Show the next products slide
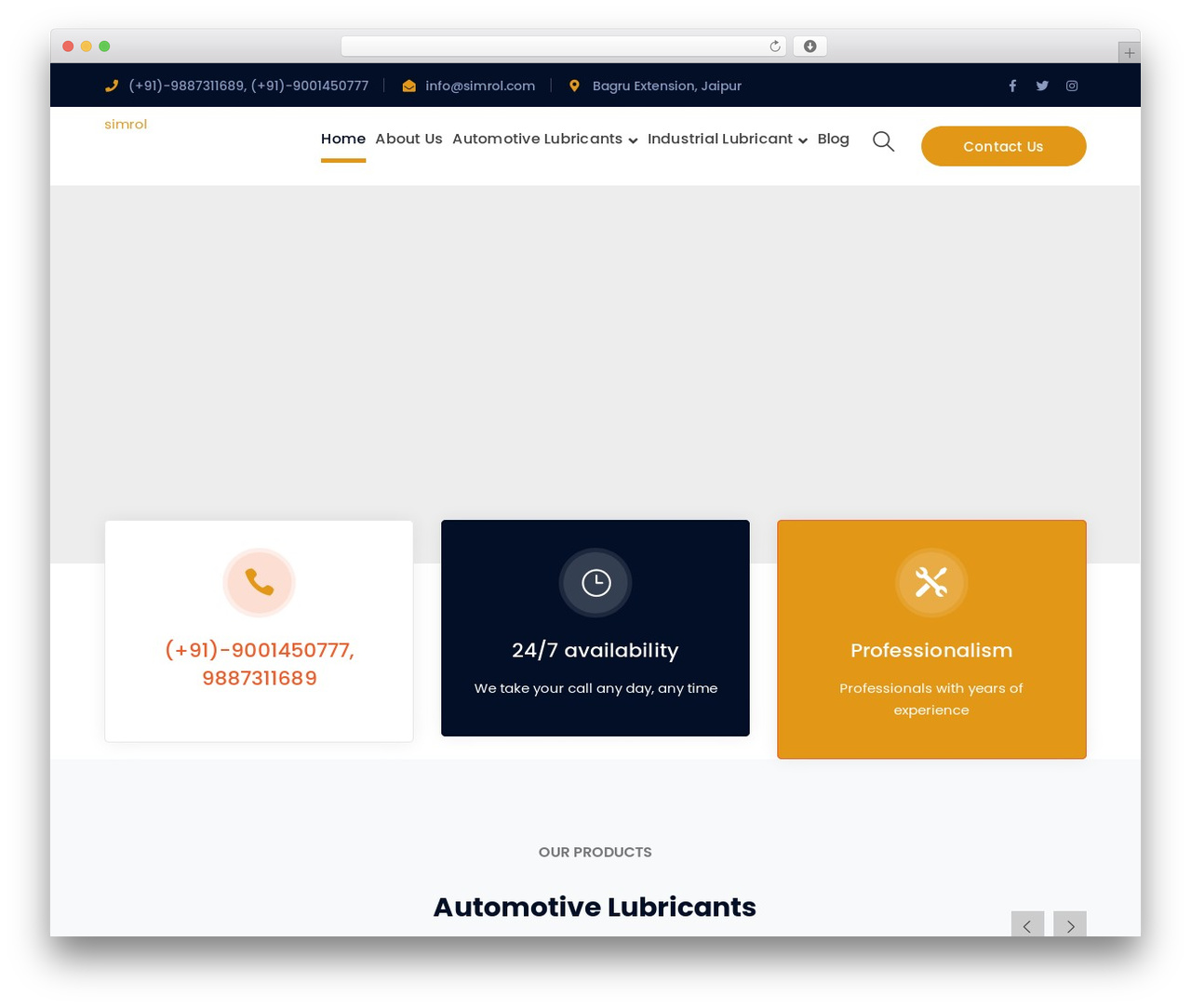 (1070, 924)
